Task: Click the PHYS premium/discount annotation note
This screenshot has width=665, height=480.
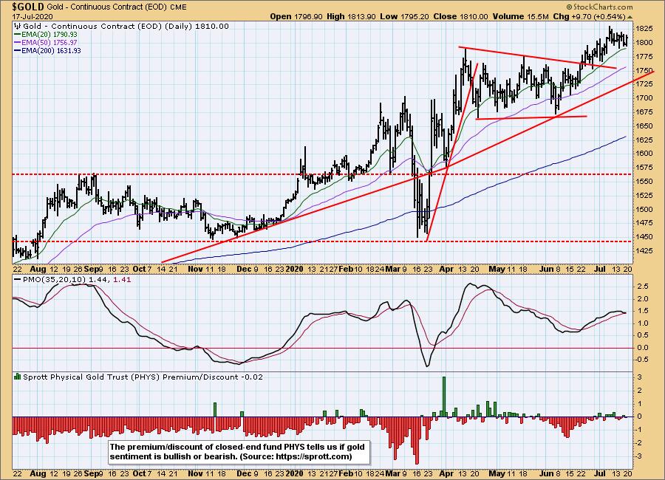Action: pos(239,452)
